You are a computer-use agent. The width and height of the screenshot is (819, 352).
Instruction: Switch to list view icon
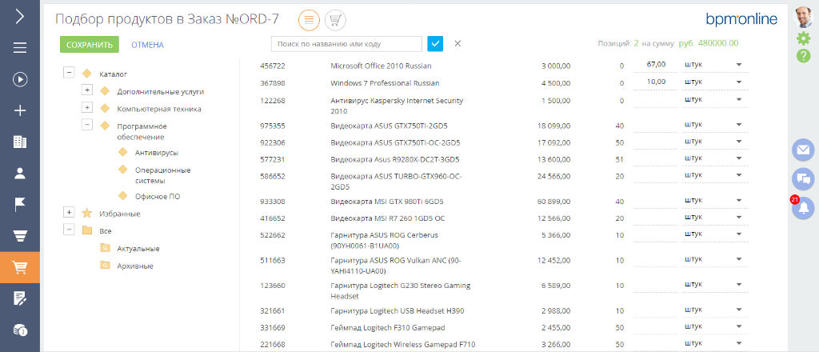tap(310, 20)
